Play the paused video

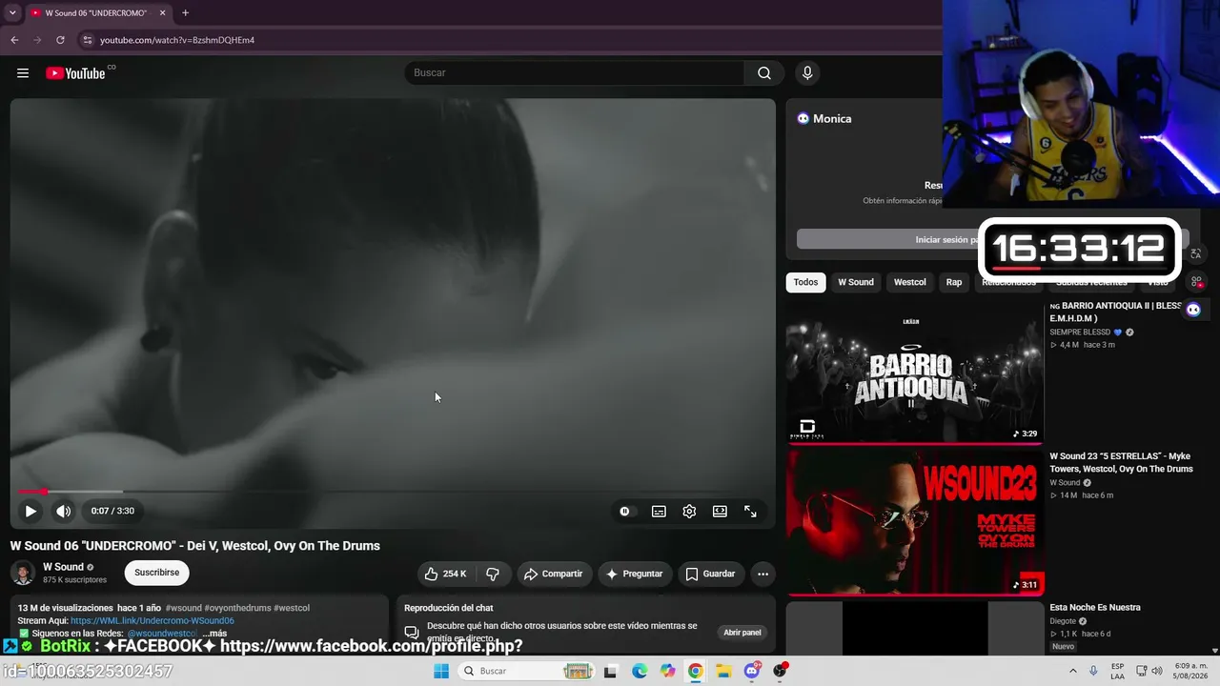(30, 512)
